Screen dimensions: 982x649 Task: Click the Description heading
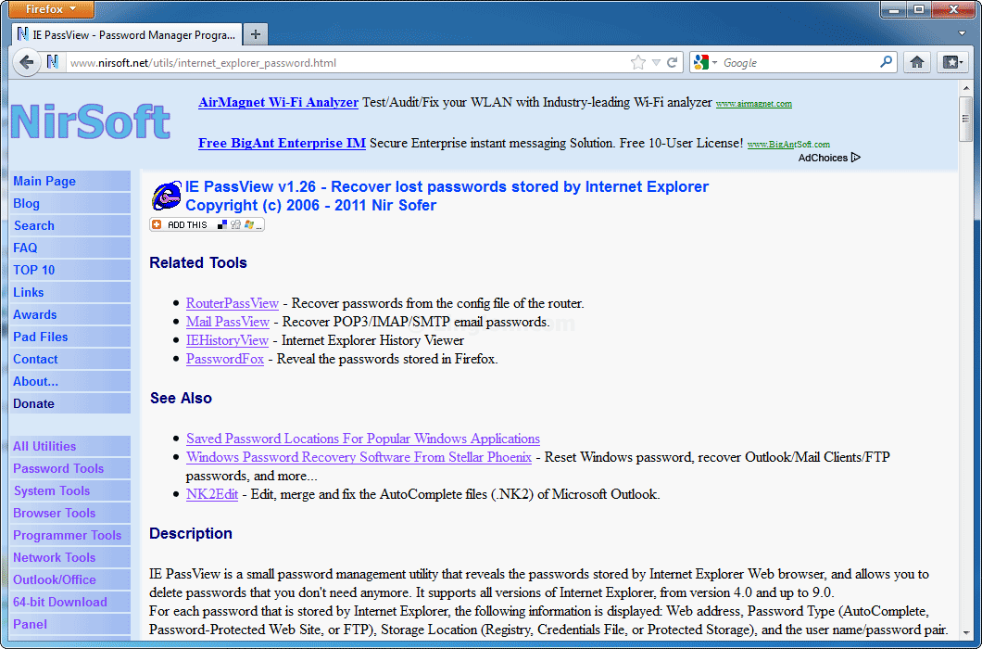tap(191, 534)
